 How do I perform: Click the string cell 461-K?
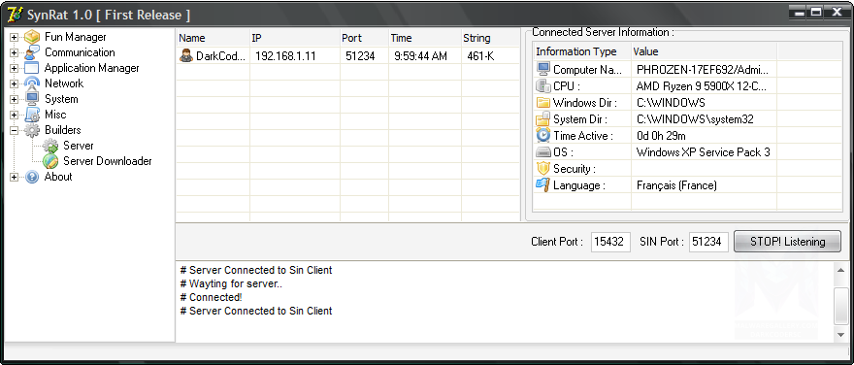coord(480,55)
